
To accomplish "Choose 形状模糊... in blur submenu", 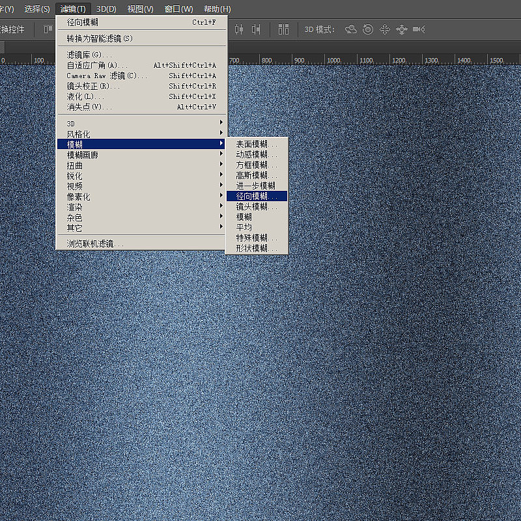I will point(257,248).
